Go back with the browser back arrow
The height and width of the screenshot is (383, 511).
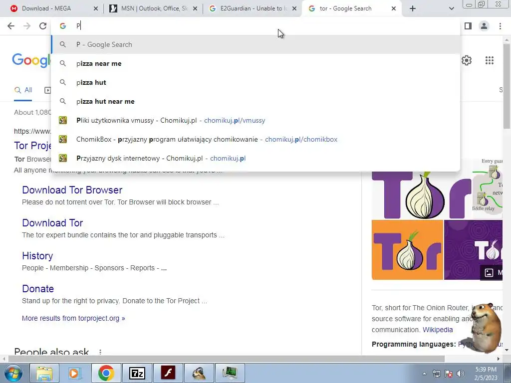11,26
